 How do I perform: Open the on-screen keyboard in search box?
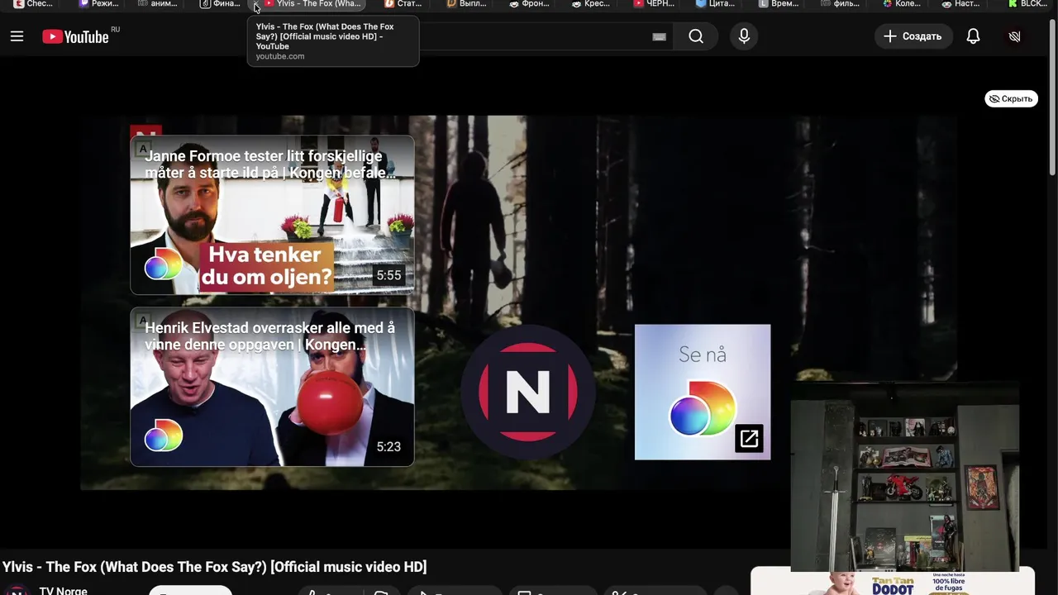[x=659, y=36]
